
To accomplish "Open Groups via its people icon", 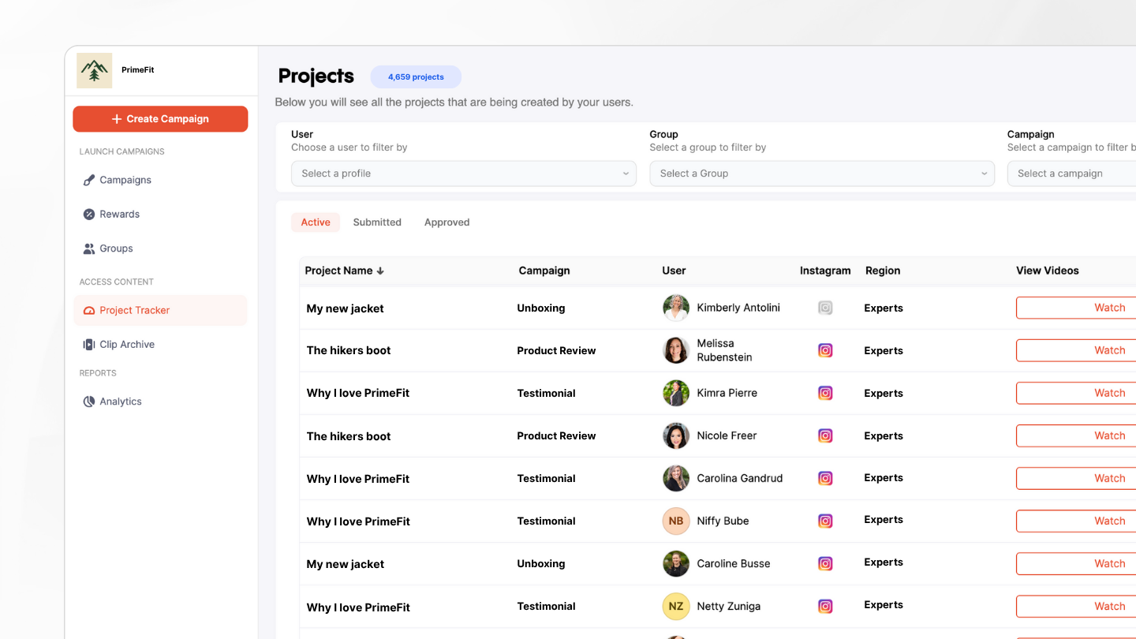I will (x=89, y=248).
